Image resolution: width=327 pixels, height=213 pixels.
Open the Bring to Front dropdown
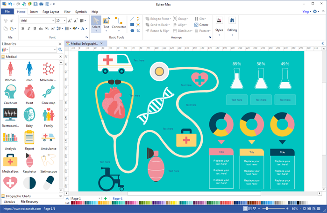point(158,19)
